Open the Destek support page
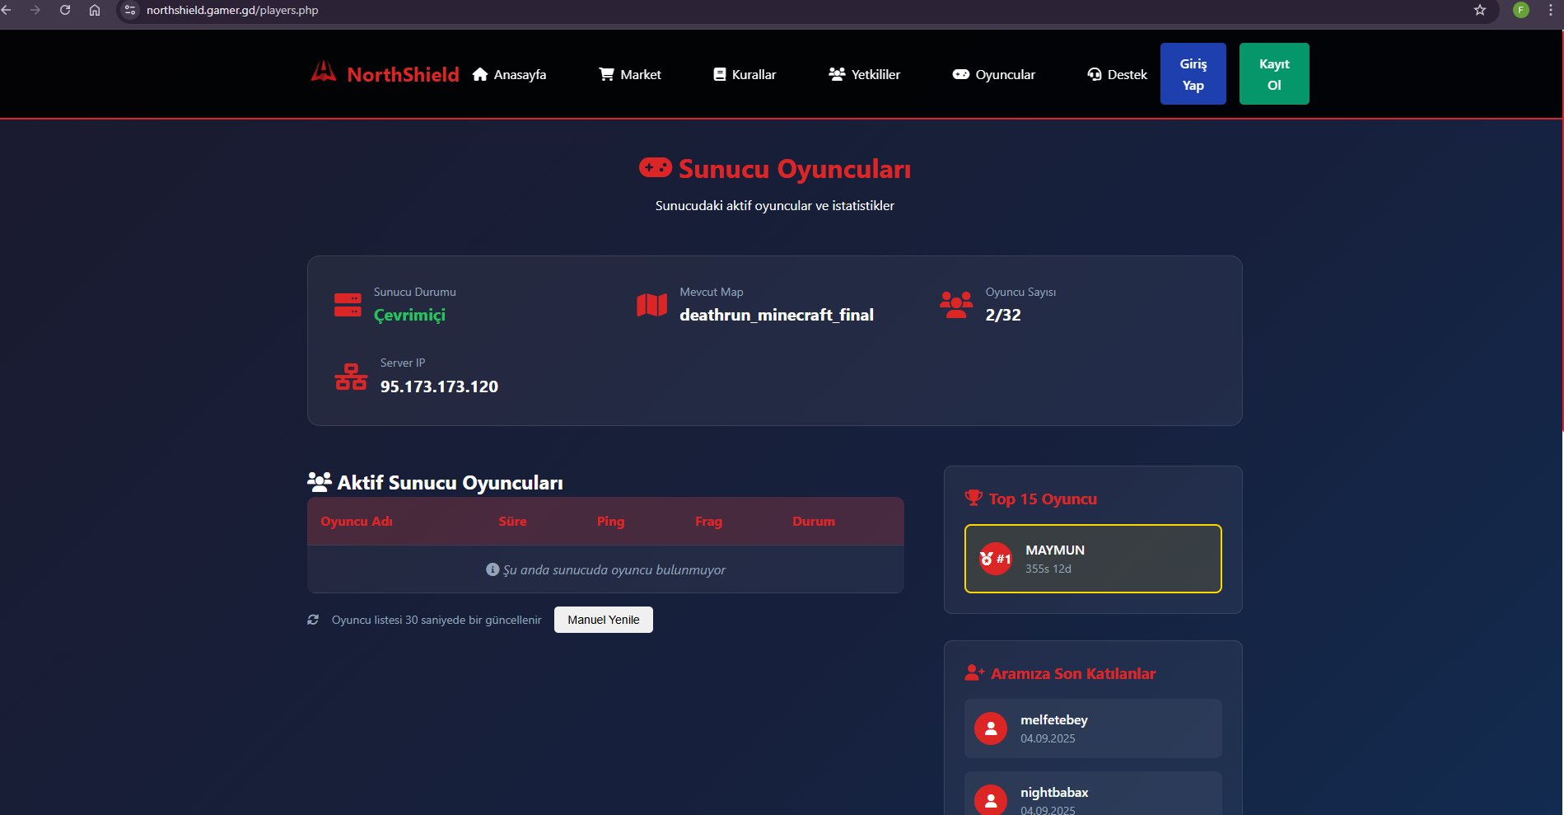The height and width of the screenshot is (815, 1564). 1118,74
